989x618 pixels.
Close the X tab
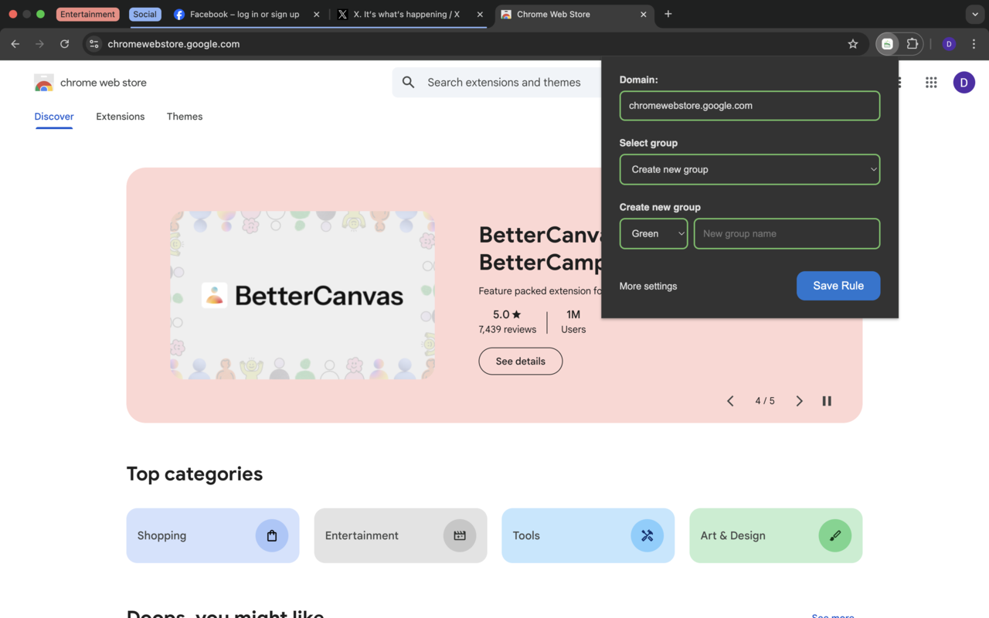tap(480, 14)
